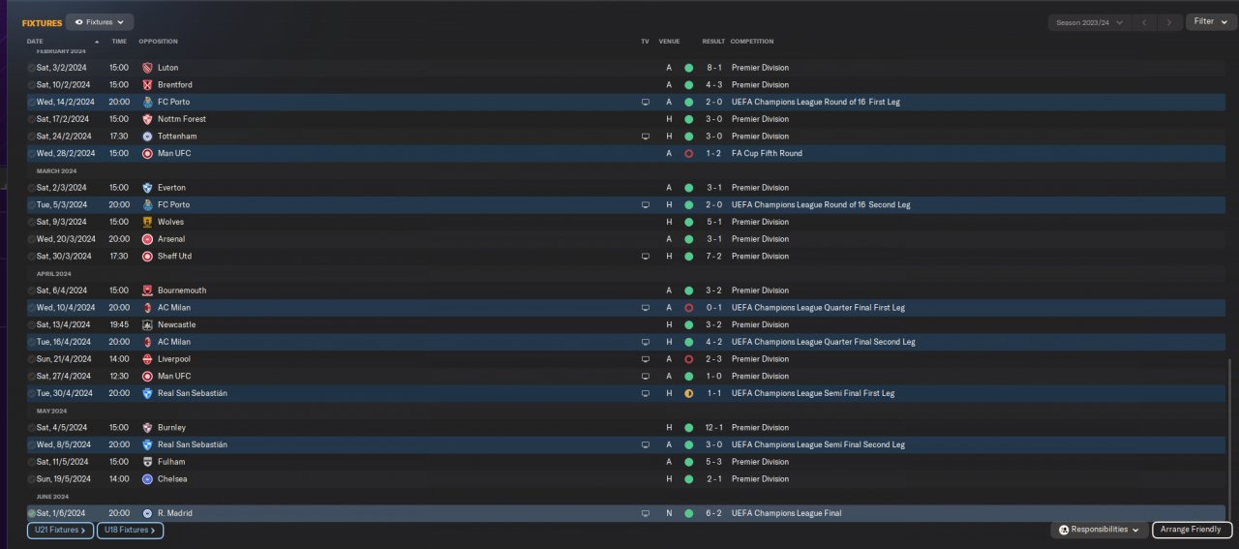Click the Burnley club badge
The width and height of the screenshot is (1239, 549).
(147, 427)
